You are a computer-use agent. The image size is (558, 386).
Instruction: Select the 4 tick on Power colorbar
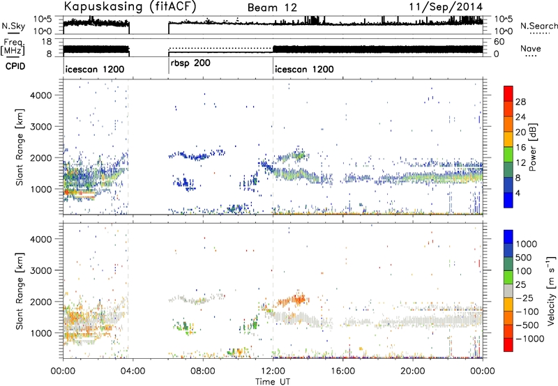[518, 193]
